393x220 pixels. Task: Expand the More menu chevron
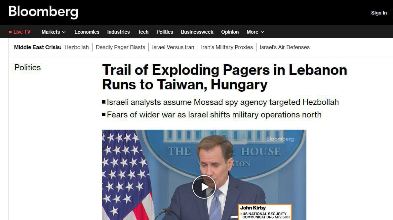tap(262, 32)
